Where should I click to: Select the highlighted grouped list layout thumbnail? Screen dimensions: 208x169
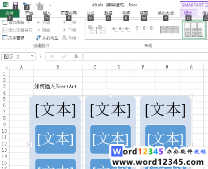pyautogui.click(x=194, y=30)
